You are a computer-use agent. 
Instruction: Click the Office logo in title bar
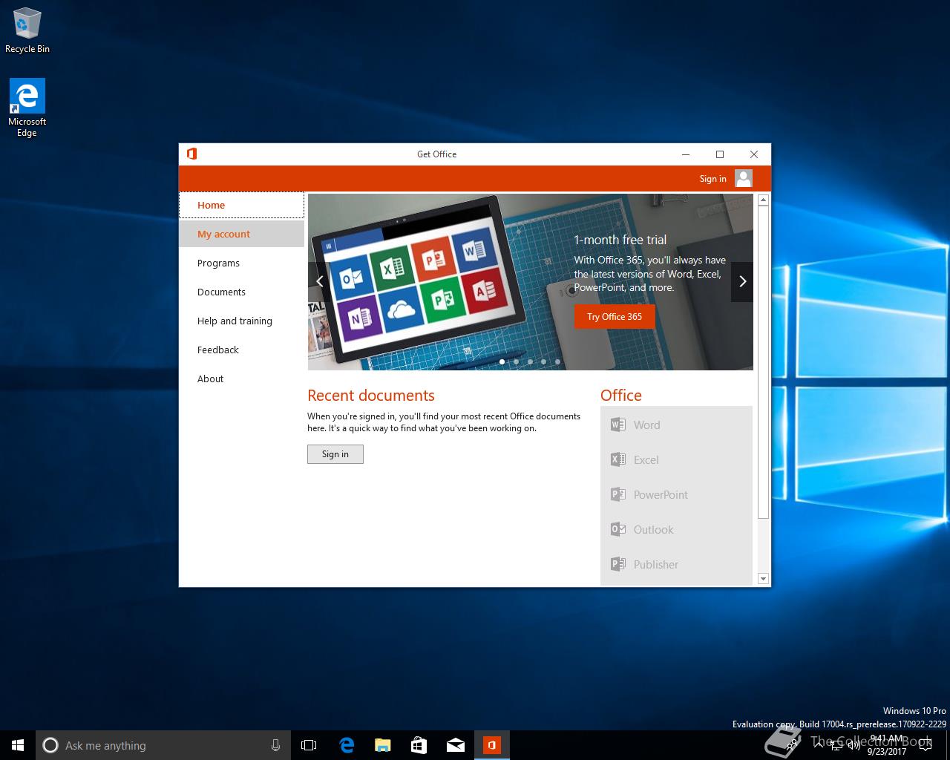pyautogui.click(x=191, y=154)
